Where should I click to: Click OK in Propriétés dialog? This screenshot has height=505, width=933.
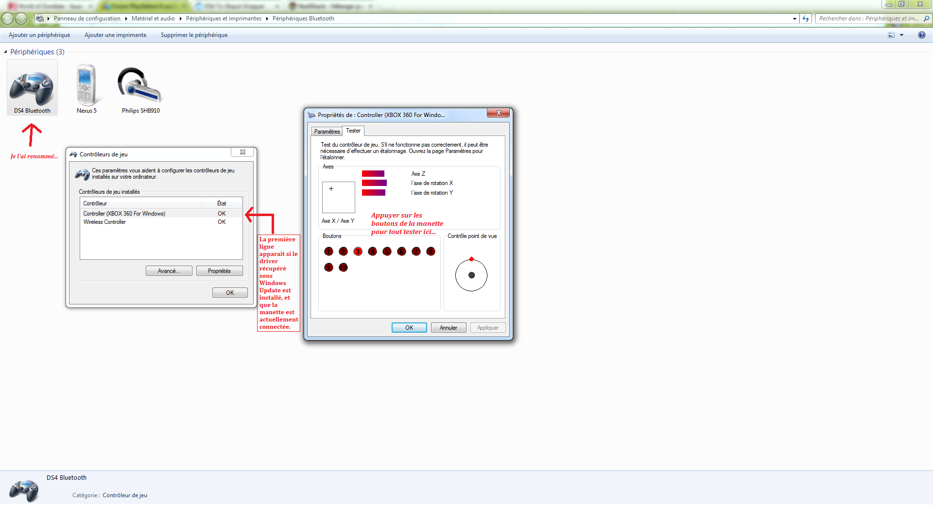(x=409, y=328)
